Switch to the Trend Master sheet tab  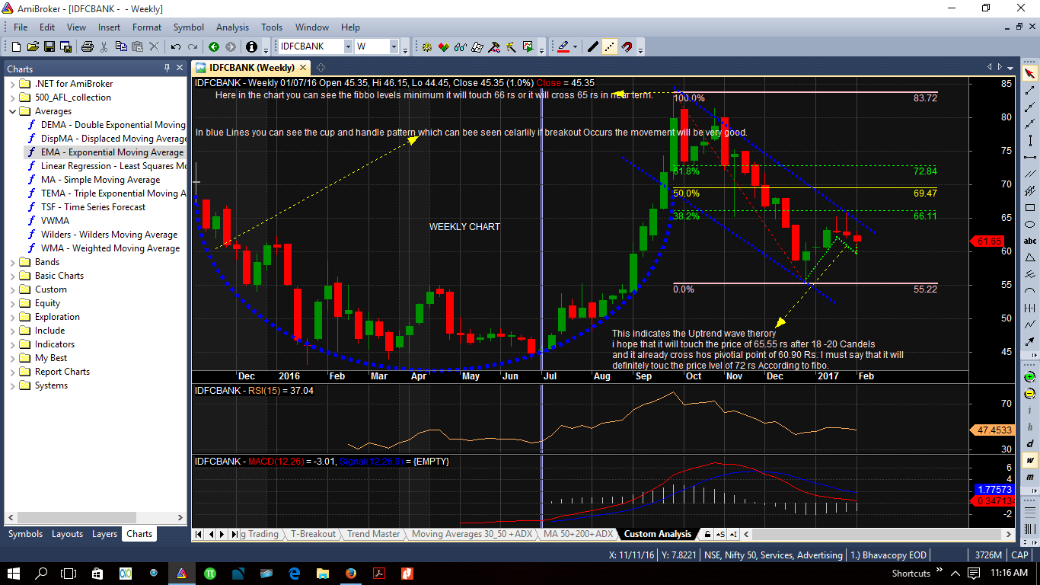[x=373, y=534]
